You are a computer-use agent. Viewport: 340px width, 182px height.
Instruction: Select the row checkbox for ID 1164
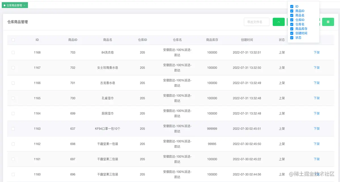[x=13, y=114]
